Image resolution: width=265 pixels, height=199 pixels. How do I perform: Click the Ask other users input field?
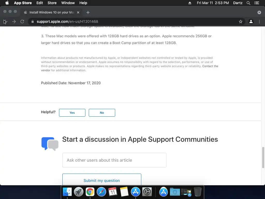114,160
